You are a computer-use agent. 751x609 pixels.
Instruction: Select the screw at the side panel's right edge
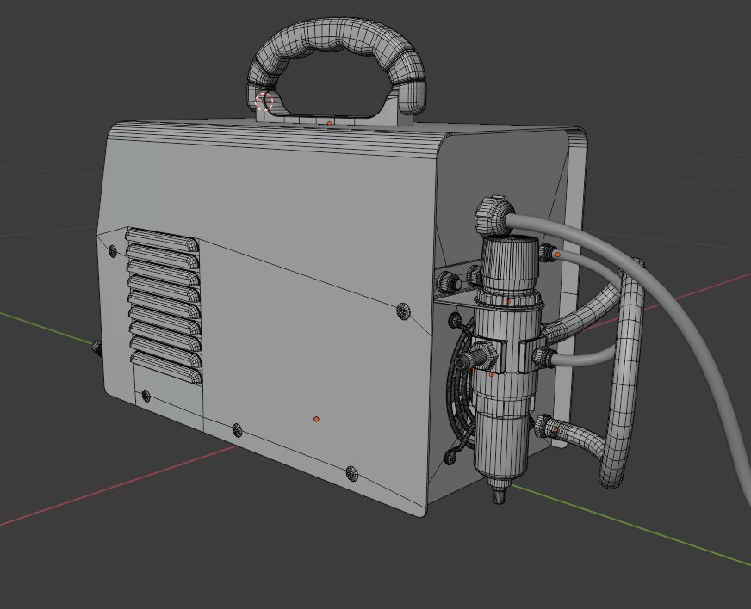(x=403, y=311)
